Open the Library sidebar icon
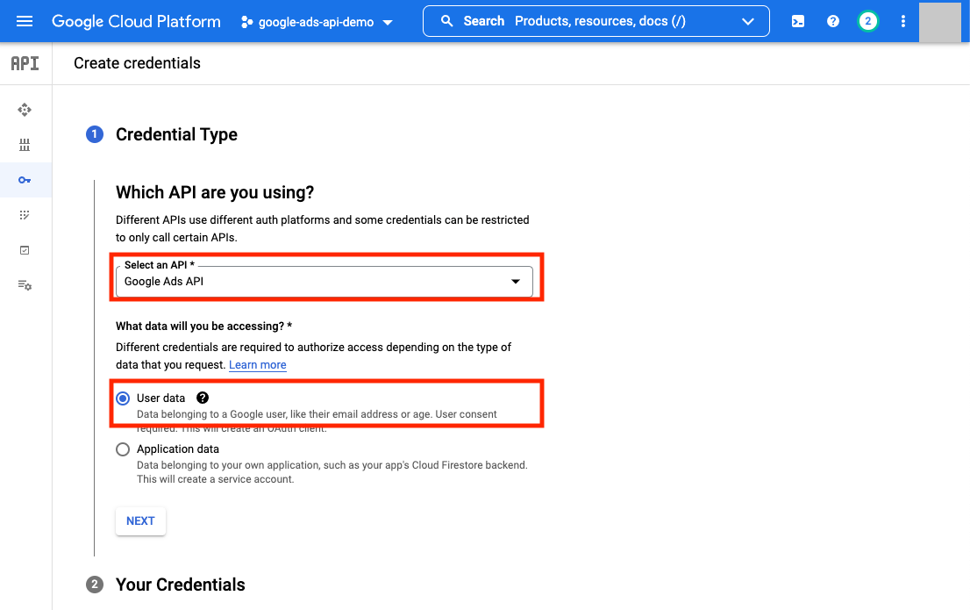The image size is (970, 610). point(25,145)
